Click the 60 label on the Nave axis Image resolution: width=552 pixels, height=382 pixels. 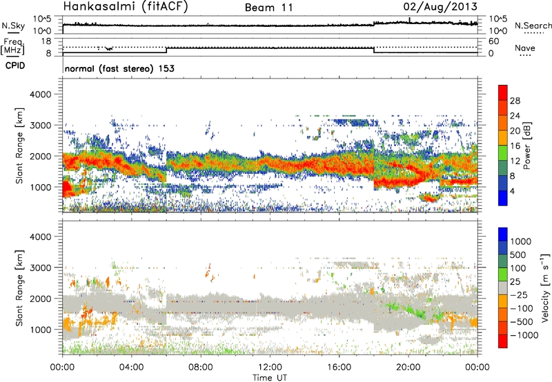click(494, 41)
